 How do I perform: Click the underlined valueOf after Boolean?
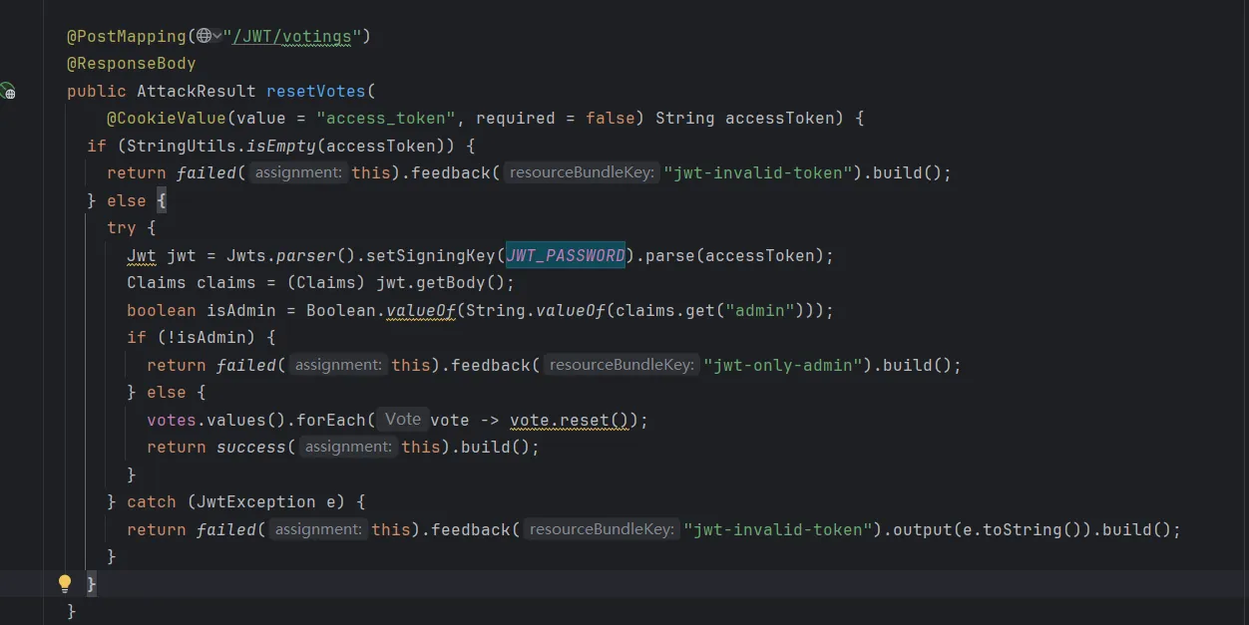(420, 310)
